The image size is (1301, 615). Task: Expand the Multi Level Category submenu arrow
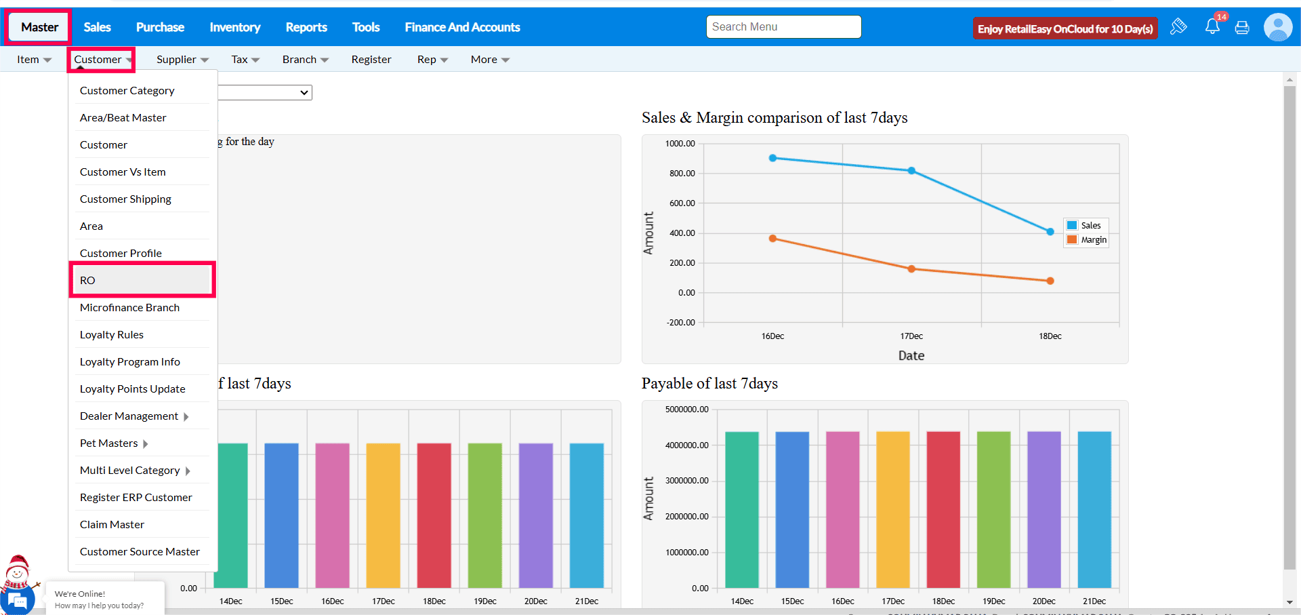pyautogui.click(x=188, y=471)
